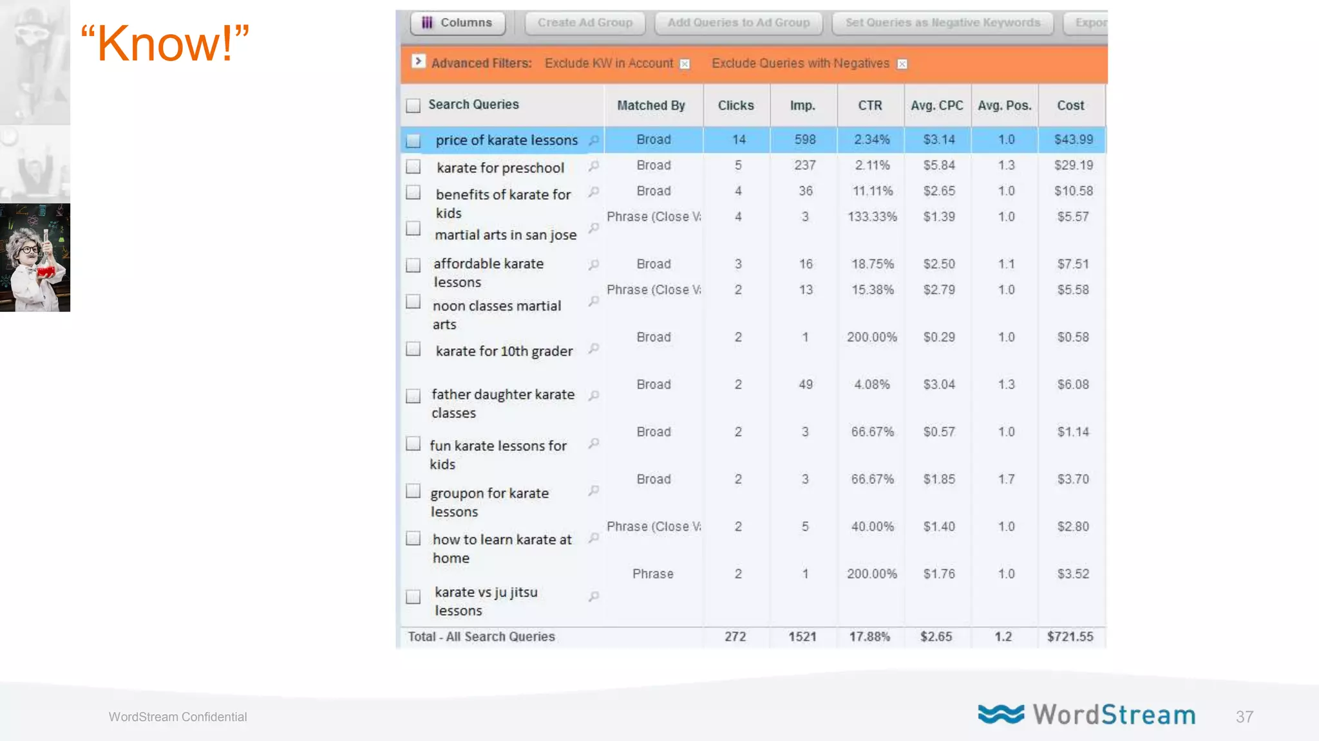
Task: Click magnifier icon beside karate for preschool
Action: pyautogui.click(x=594, y=166)
